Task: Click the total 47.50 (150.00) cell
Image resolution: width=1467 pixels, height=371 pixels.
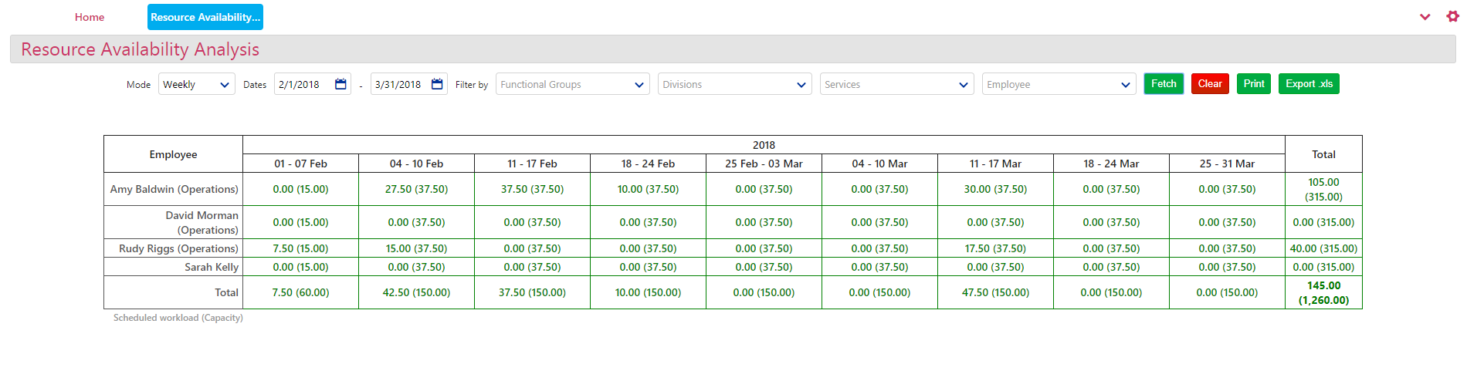Action: click(995, 292)
